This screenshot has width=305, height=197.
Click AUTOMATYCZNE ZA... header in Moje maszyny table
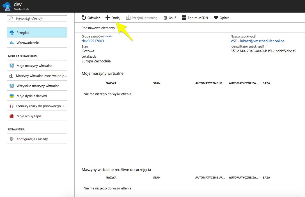coord(244,83)
